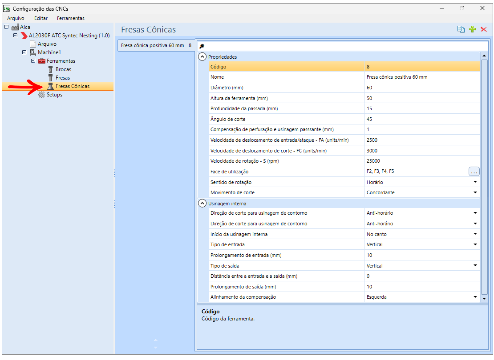
Task: Select Setups in the tree
Action: pyautogui.click(x=54, y=95)
